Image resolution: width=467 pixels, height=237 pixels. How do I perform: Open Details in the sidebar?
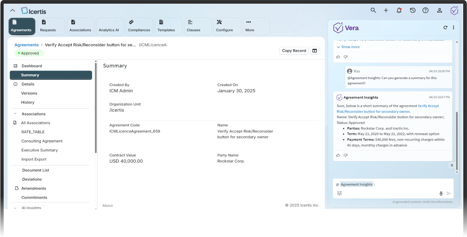[x=28, y=84]
